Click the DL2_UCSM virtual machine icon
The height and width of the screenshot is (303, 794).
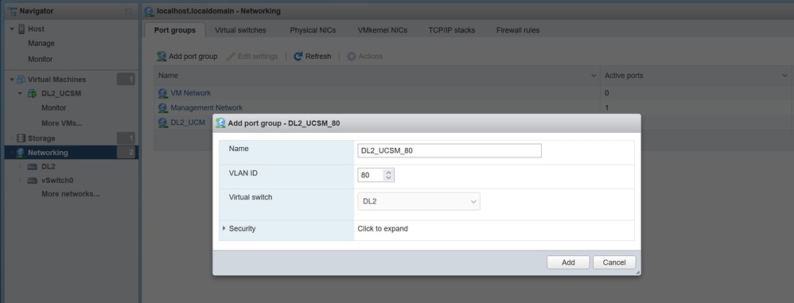point(32,94)
